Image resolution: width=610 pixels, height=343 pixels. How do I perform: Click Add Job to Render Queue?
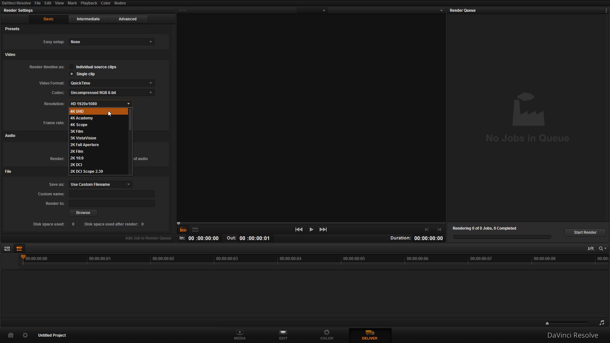[148, 238]
